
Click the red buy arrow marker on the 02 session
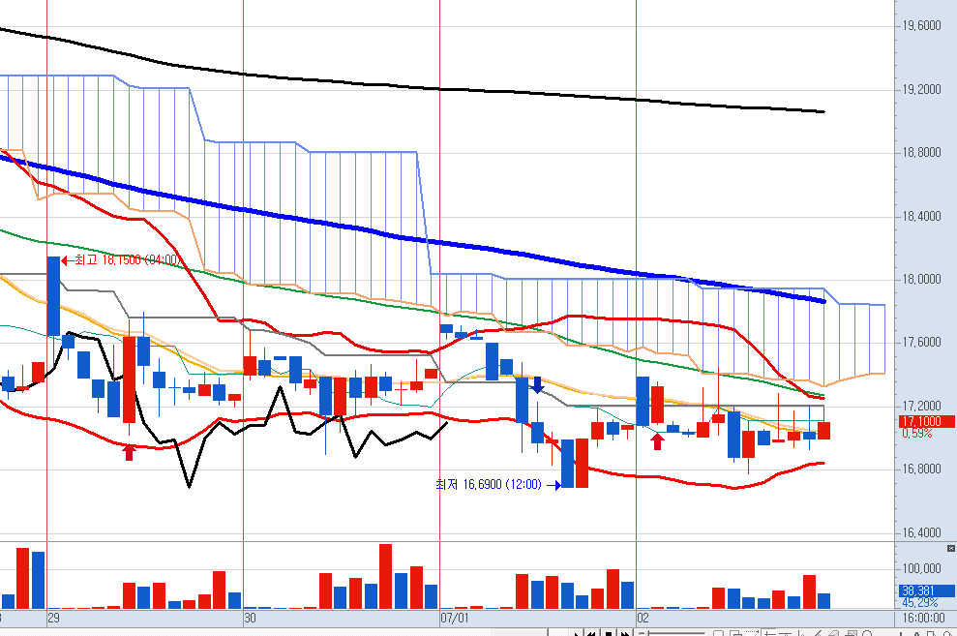657,441
